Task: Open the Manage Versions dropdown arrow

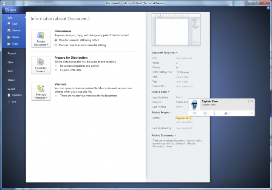Action: [x=46, y=98]
